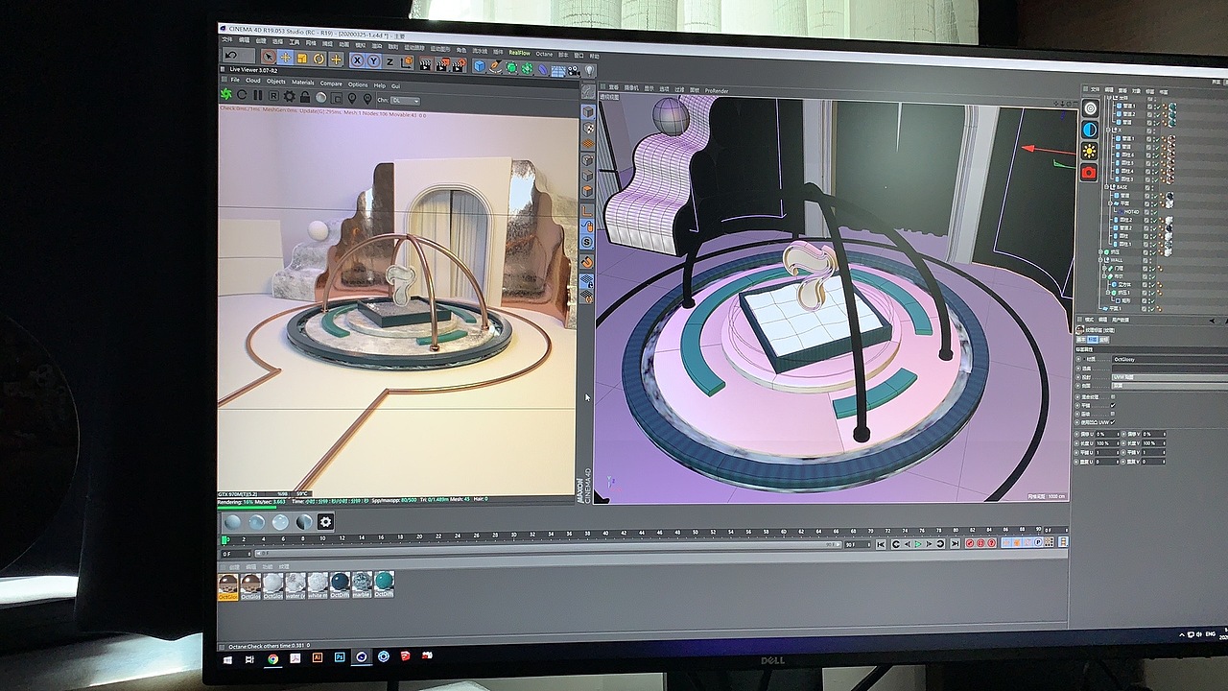Render the current view with the clapperboard
1228x691 pixels.
point(426,63)
